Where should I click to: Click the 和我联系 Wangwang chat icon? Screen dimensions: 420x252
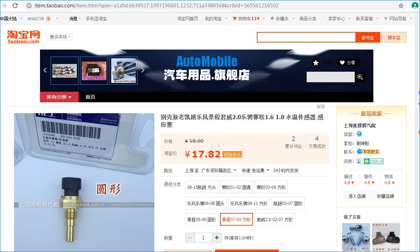368,151
